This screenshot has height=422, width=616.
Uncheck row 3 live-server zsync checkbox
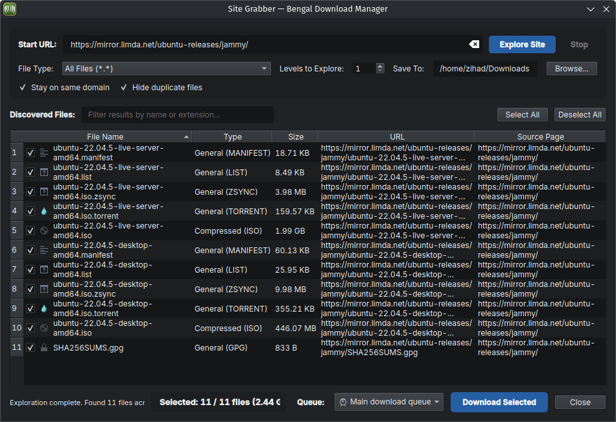click(x=30, y=192)
